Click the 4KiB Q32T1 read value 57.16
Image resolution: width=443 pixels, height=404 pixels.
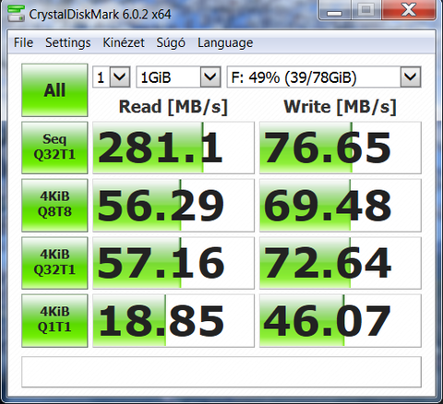174,263
